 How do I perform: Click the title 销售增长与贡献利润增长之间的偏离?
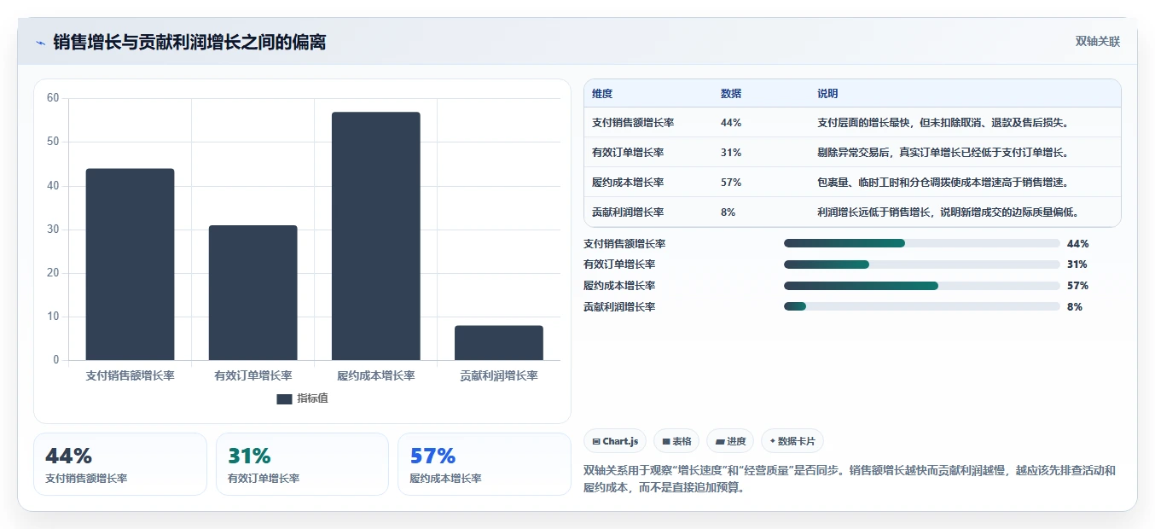pos(189,42)
